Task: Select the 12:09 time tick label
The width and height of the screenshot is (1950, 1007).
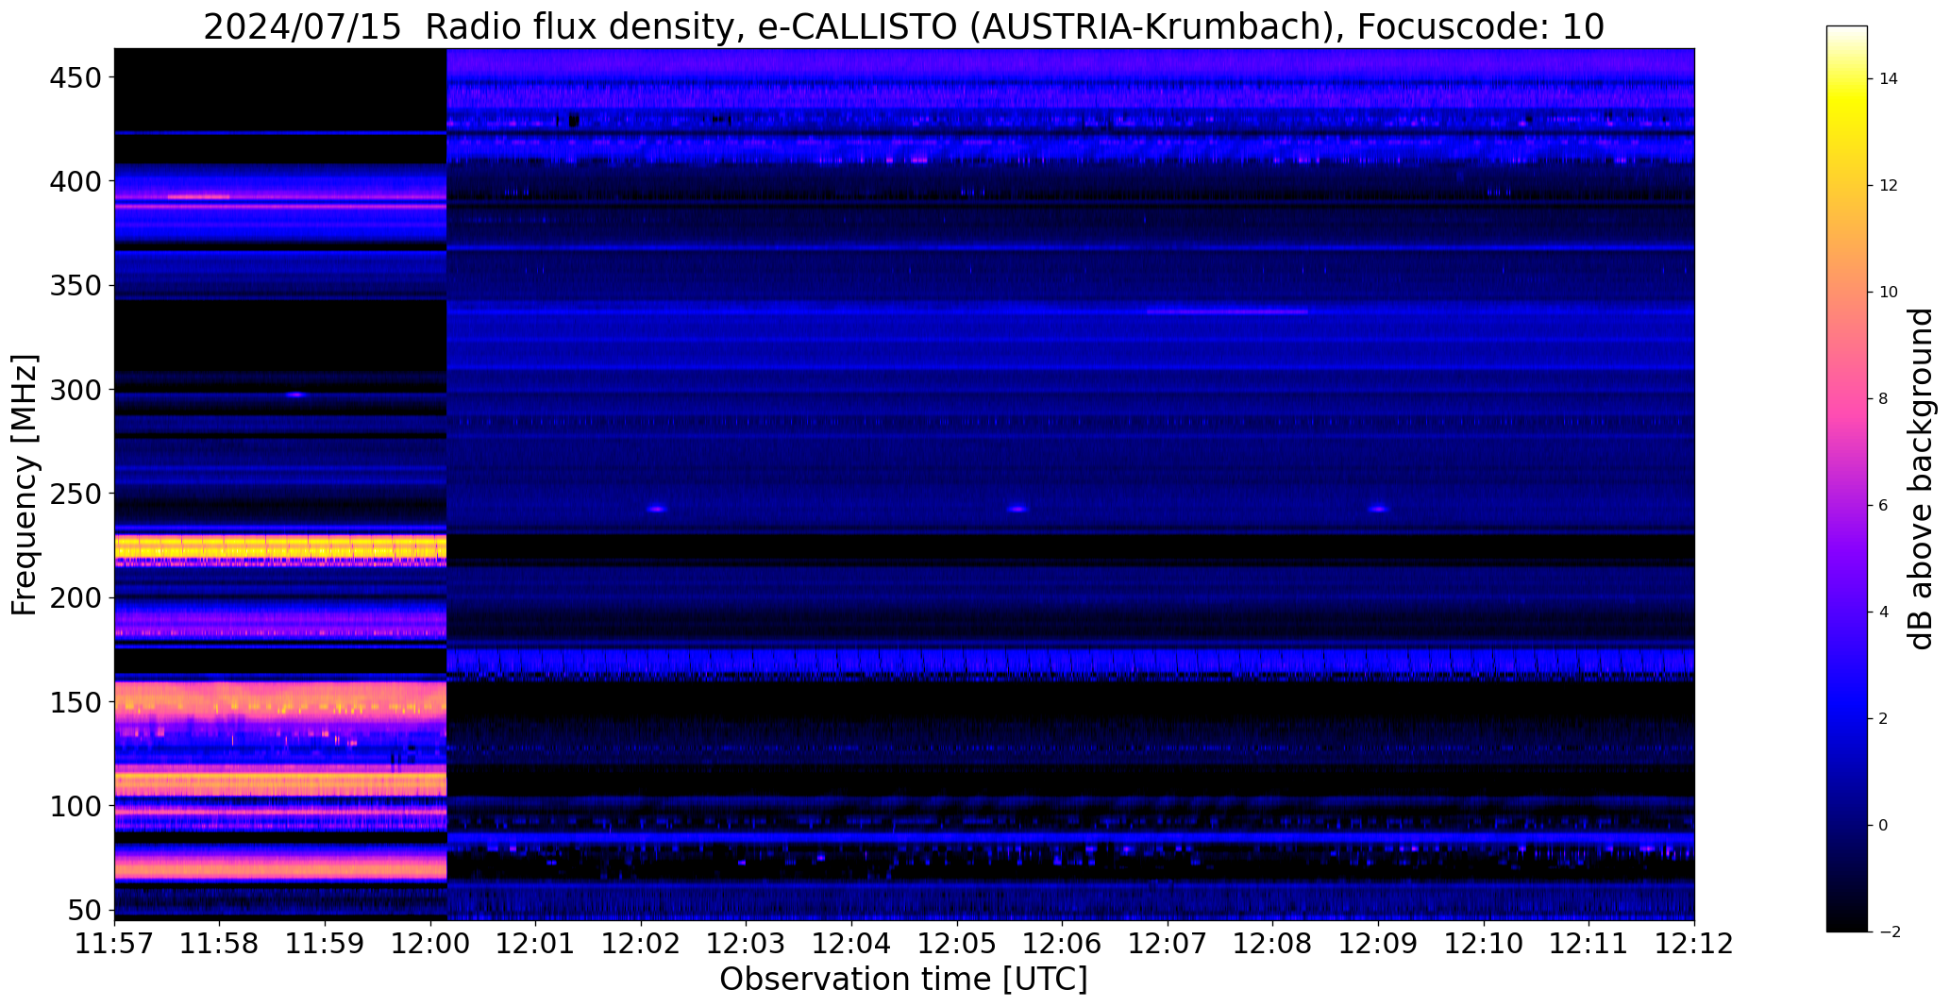Action: 1378,943
